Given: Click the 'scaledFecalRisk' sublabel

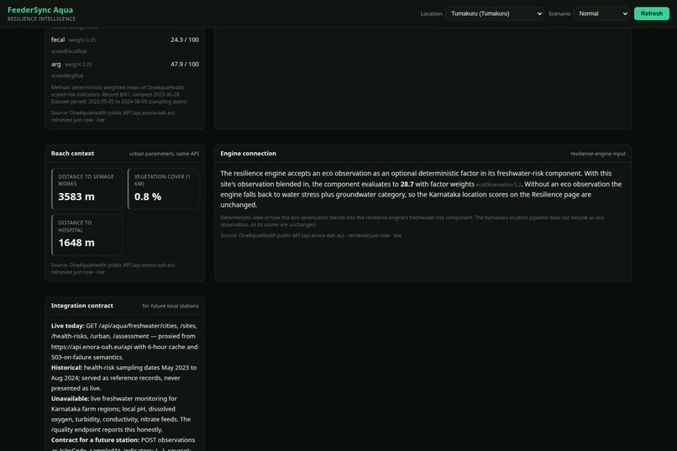Looking at the screenshot, I should click(x=69, y=51).
